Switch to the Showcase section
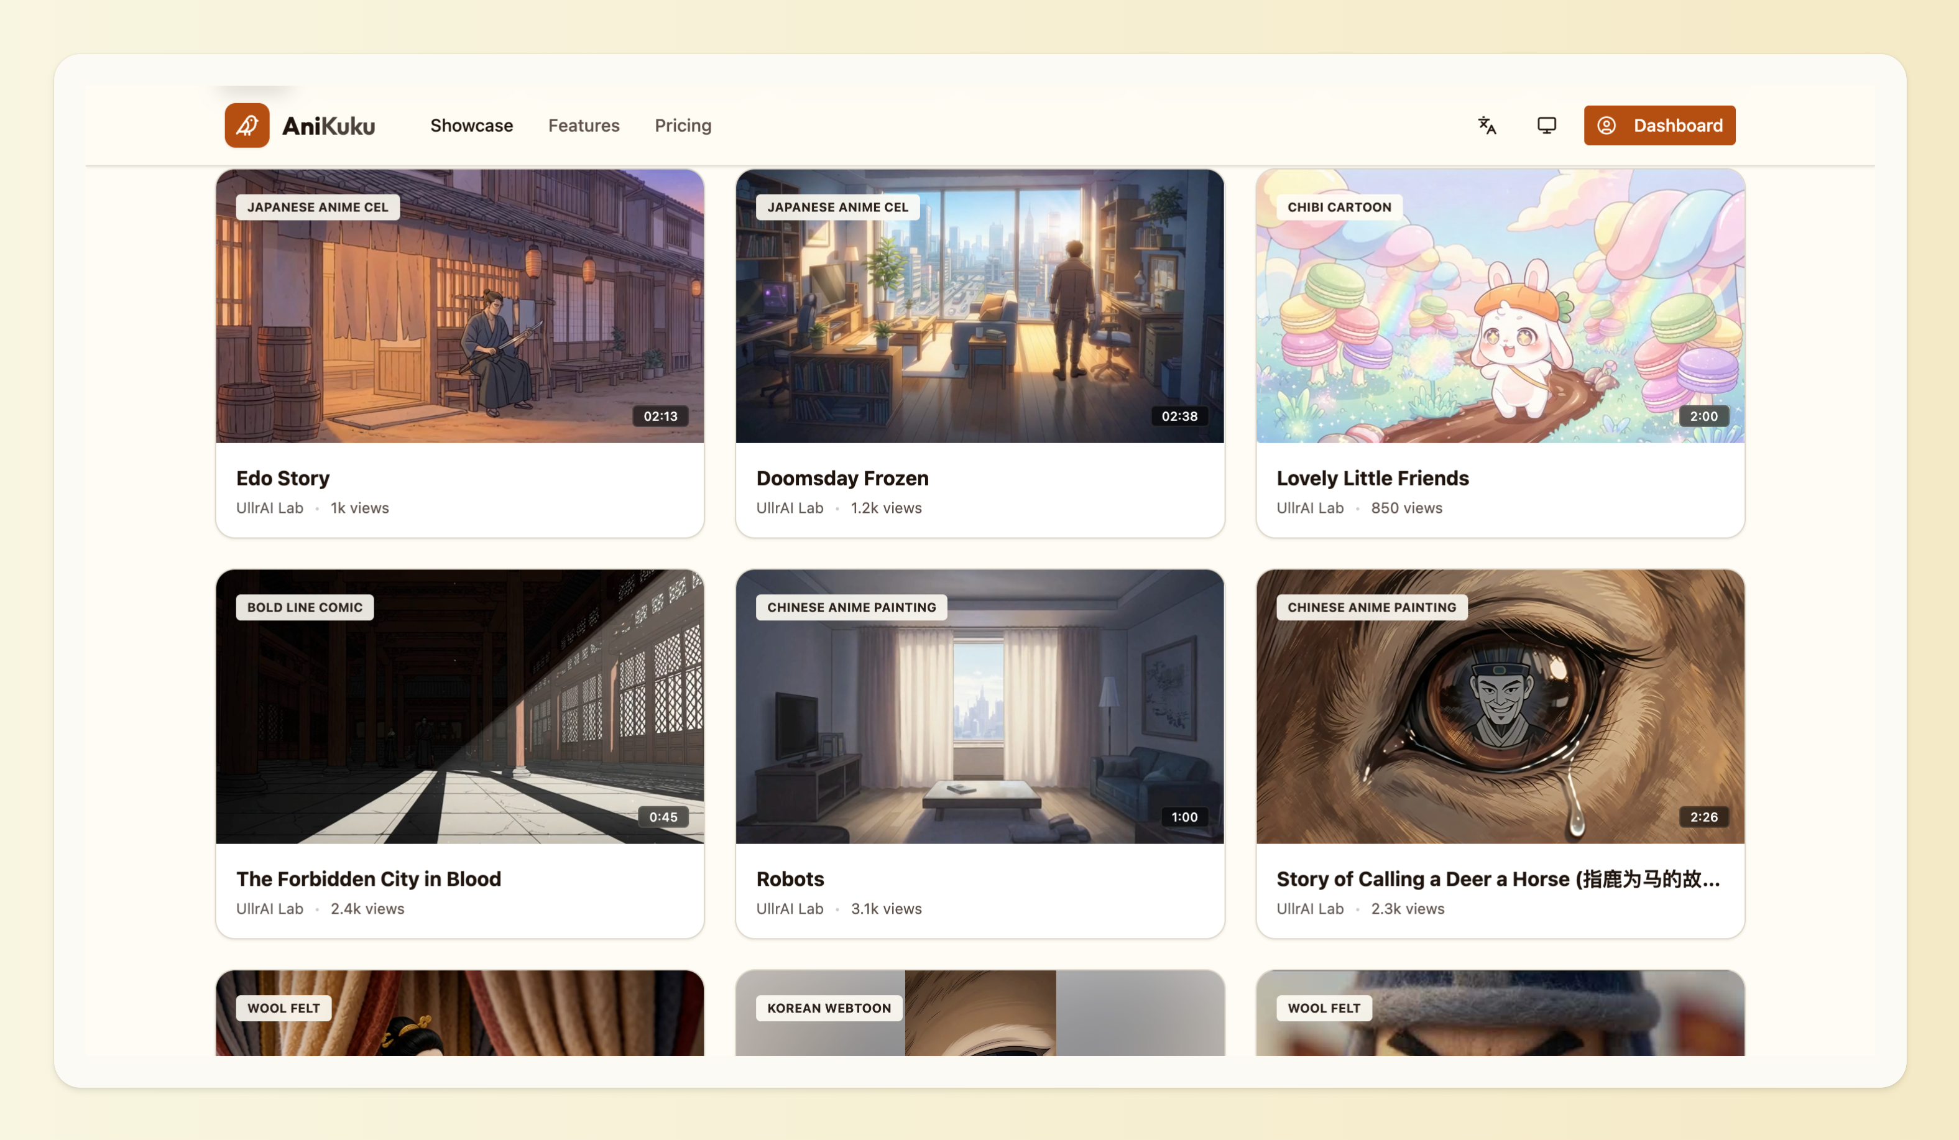This screenshot has width=1959, height=1140. (x=471, y=125)
